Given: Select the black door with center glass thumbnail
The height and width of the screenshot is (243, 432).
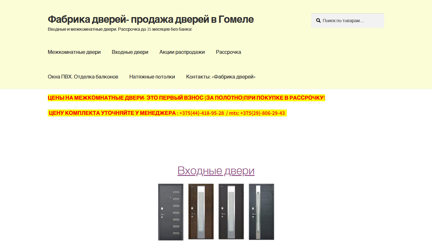Looking at the screenshot, I should [x=231, y=212].
